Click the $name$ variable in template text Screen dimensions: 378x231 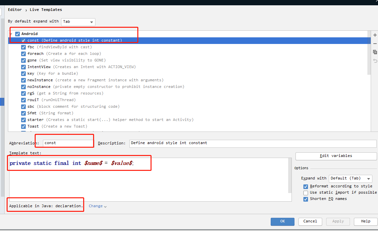pyautogui.click(x=93, y=163)
